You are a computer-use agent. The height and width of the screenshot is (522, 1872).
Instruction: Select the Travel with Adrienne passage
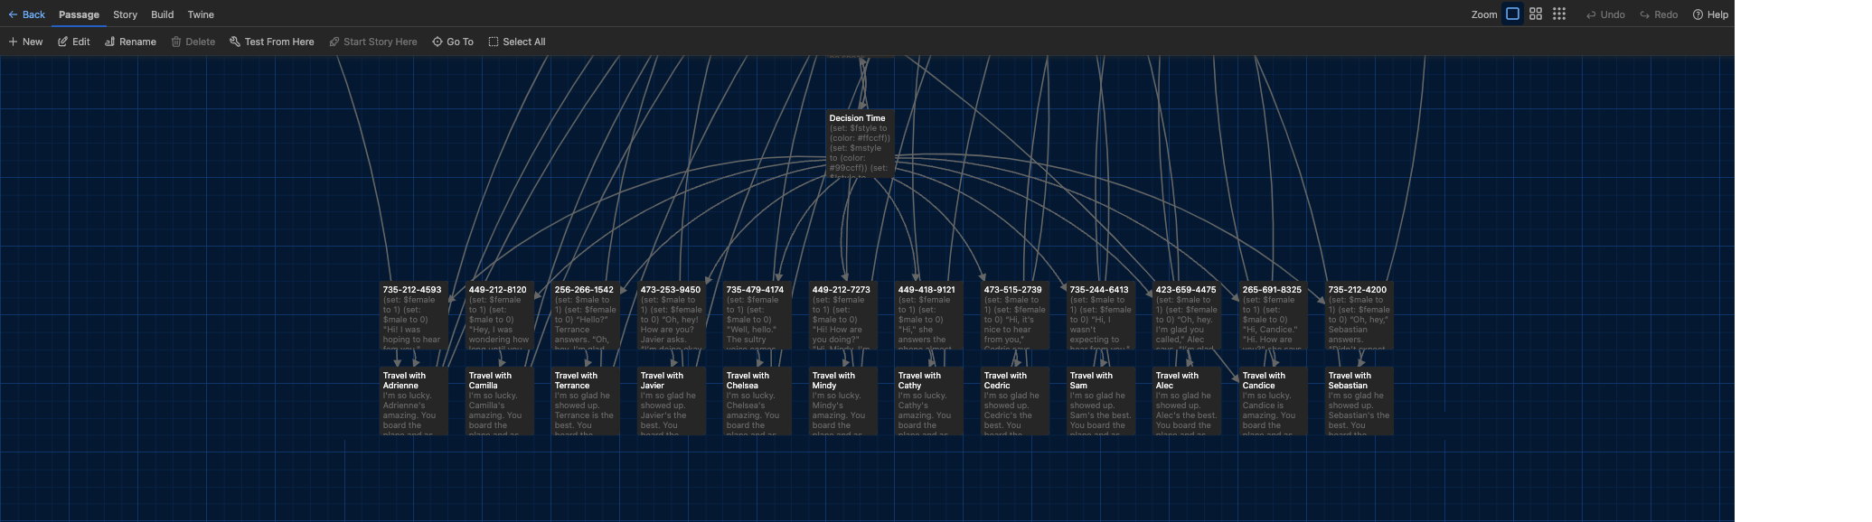pyautogui.click(x=413, y=402)
